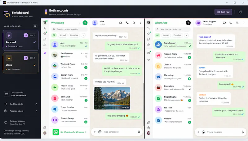
Task: Select Favorites filter in Personal chats
Action: (74, 35)
